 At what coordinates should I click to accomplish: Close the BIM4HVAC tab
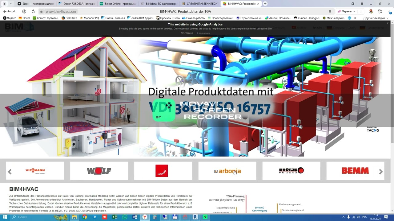tap(258, 4)
